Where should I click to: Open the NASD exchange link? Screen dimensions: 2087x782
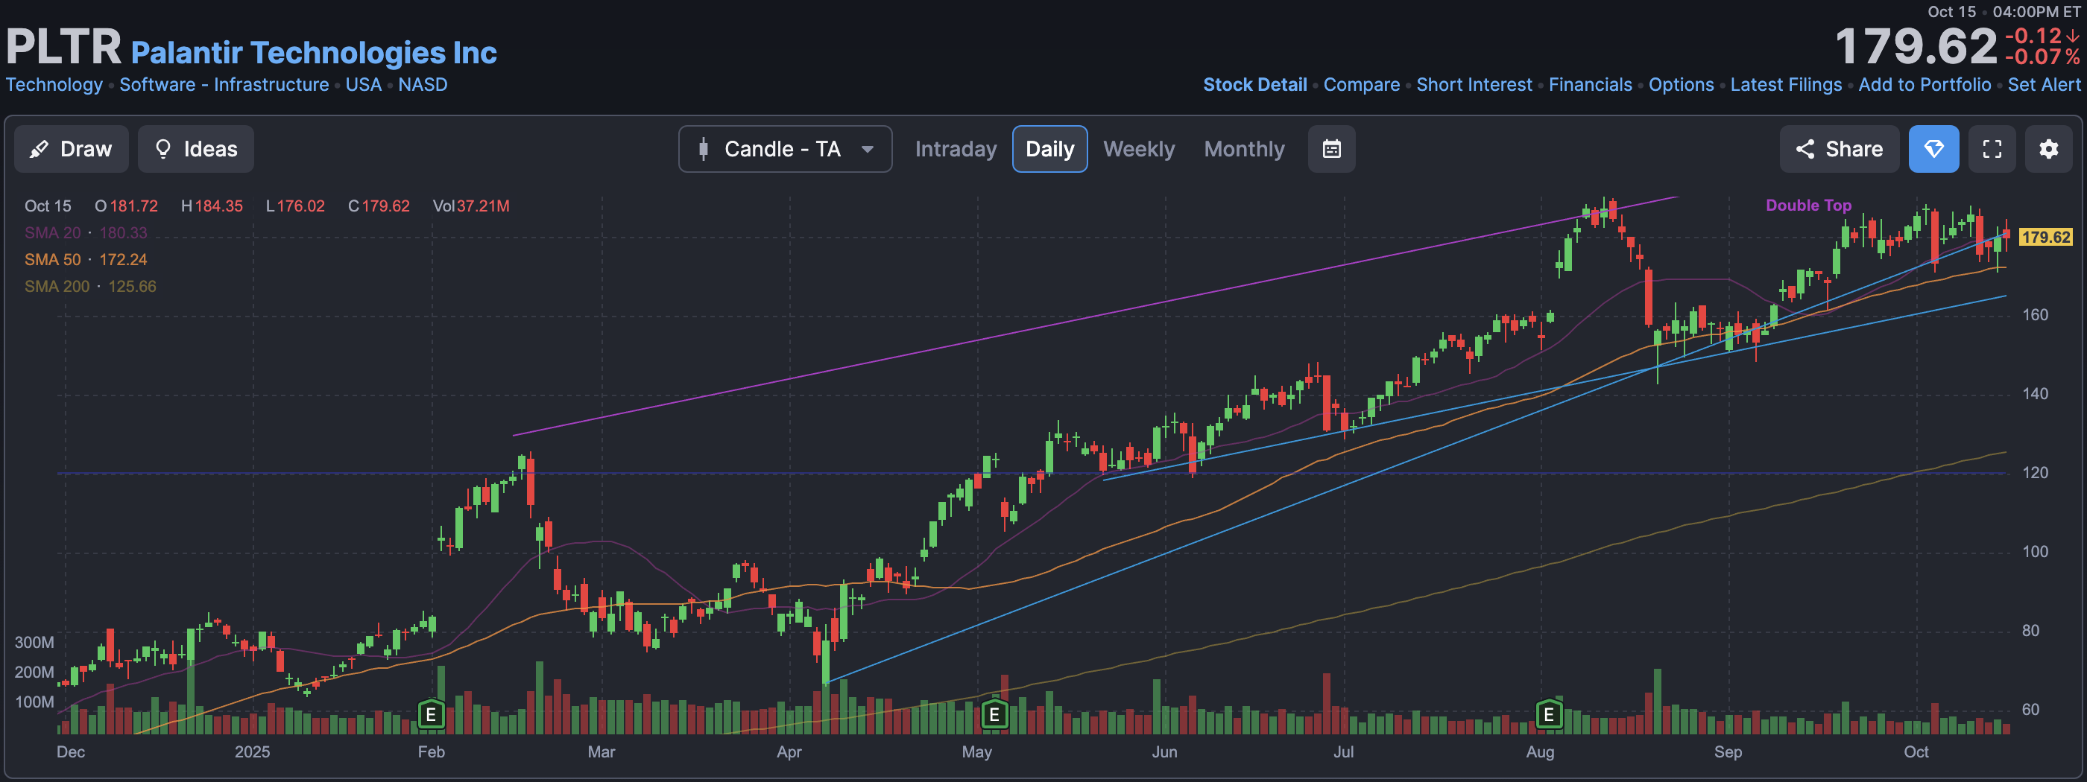pyautogui.click(x=422, y=84)
